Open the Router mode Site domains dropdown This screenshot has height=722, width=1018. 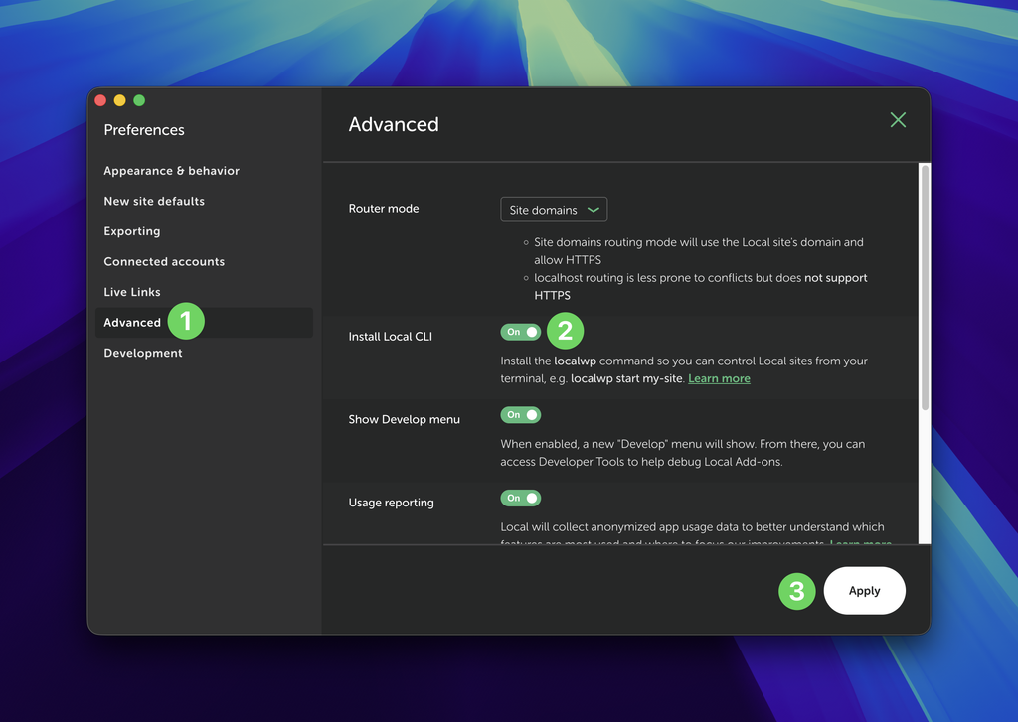[554, 210]
